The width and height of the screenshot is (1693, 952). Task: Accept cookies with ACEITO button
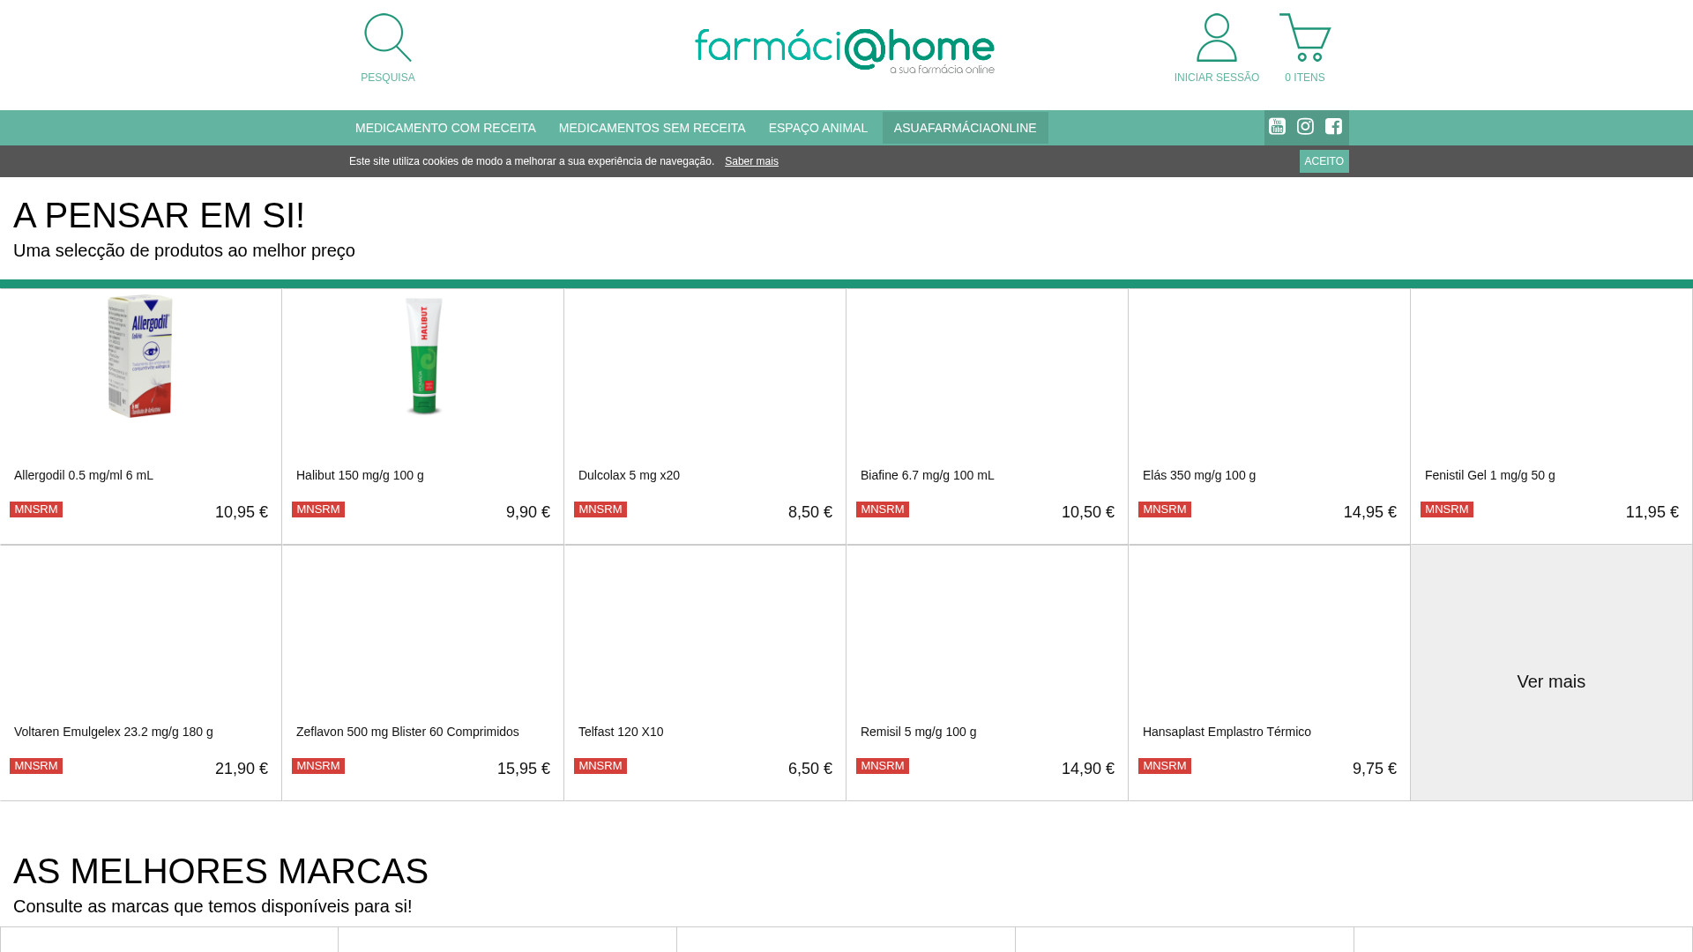(1324, 161)
